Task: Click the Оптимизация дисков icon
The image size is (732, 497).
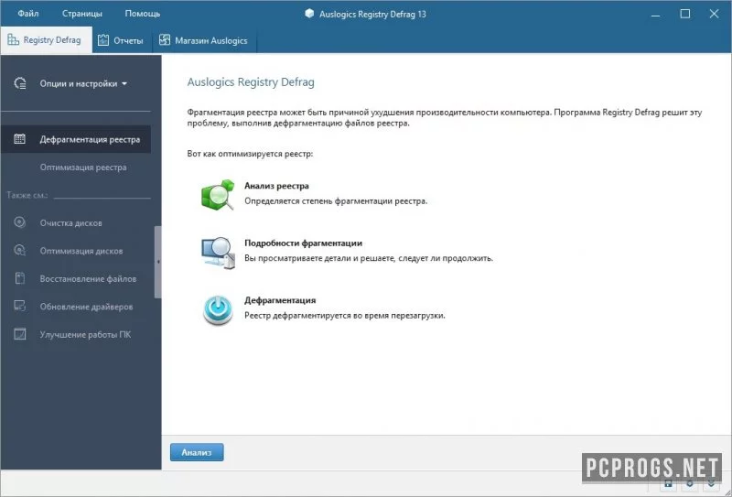Action: tap(19, 251)
